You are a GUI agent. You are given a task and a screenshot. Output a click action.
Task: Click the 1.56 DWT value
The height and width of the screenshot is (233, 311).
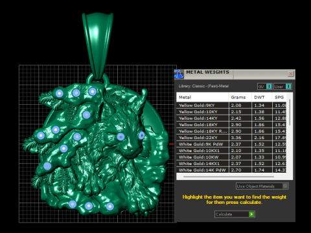coord(259,118)
